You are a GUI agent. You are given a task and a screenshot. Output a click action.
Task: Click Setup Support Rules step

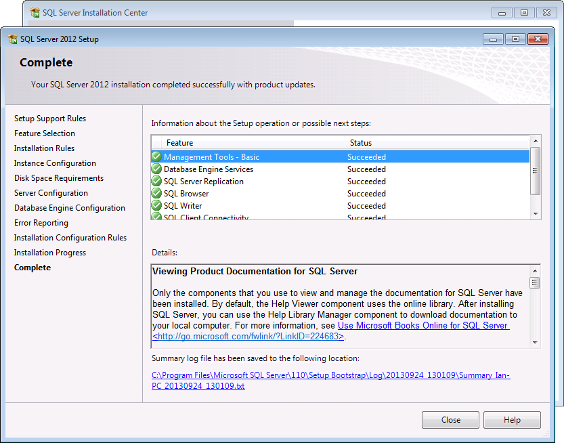[50, 119]
